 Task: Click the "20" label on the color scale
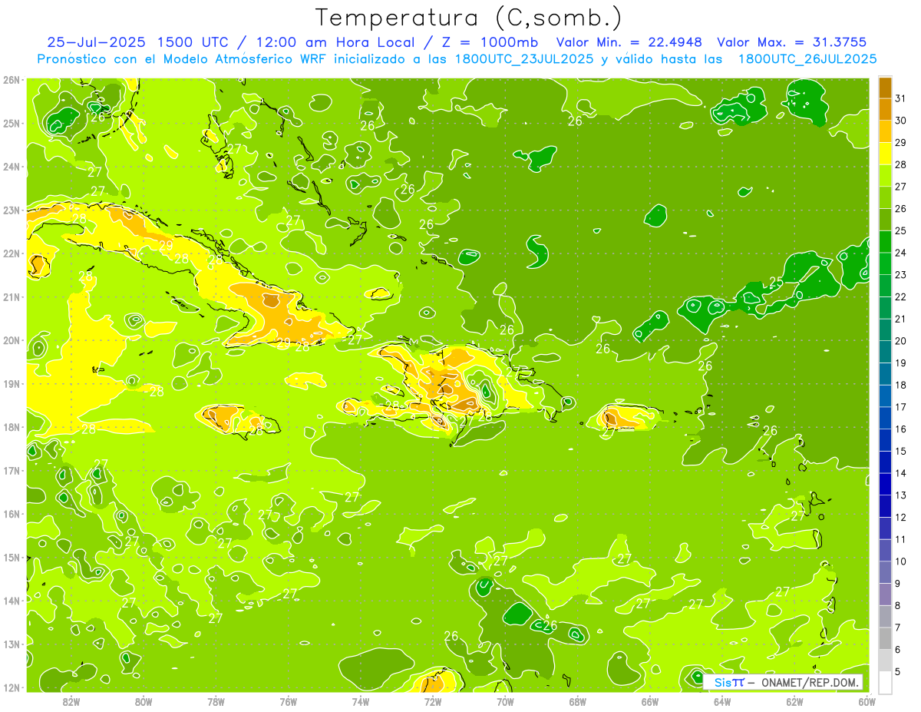tap(901, 341)
